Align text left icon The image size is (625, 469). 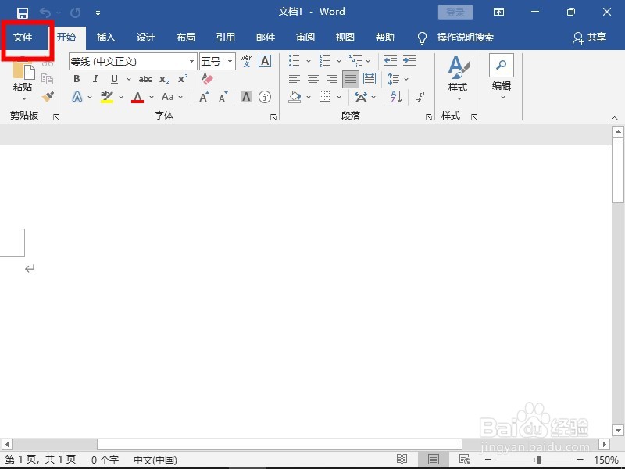click(295, 79)
